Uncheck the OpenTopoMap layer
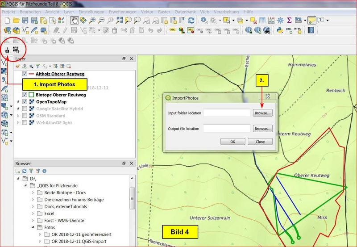The image size is (357, 247). coord(25,102)
